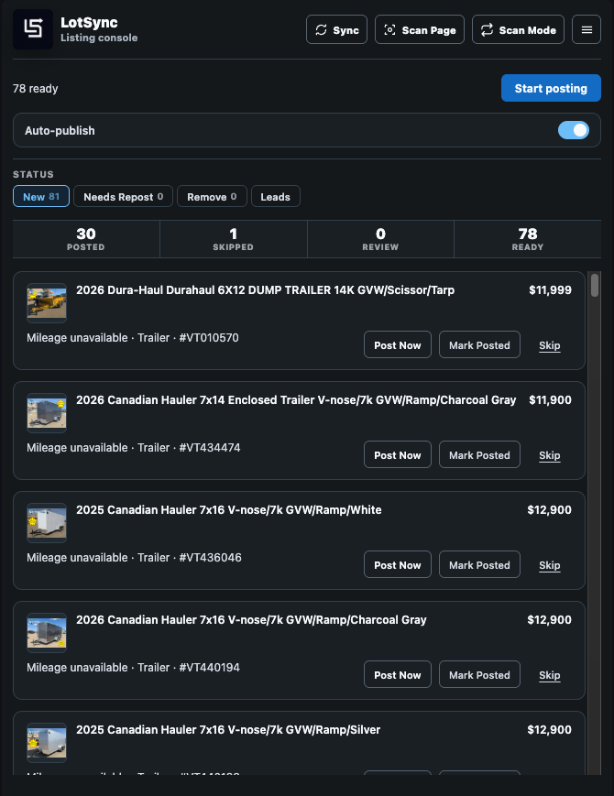Mark Posted for #VT434474 listing
614x796 pixels.
pyautogui.click(x=479, y=455)
